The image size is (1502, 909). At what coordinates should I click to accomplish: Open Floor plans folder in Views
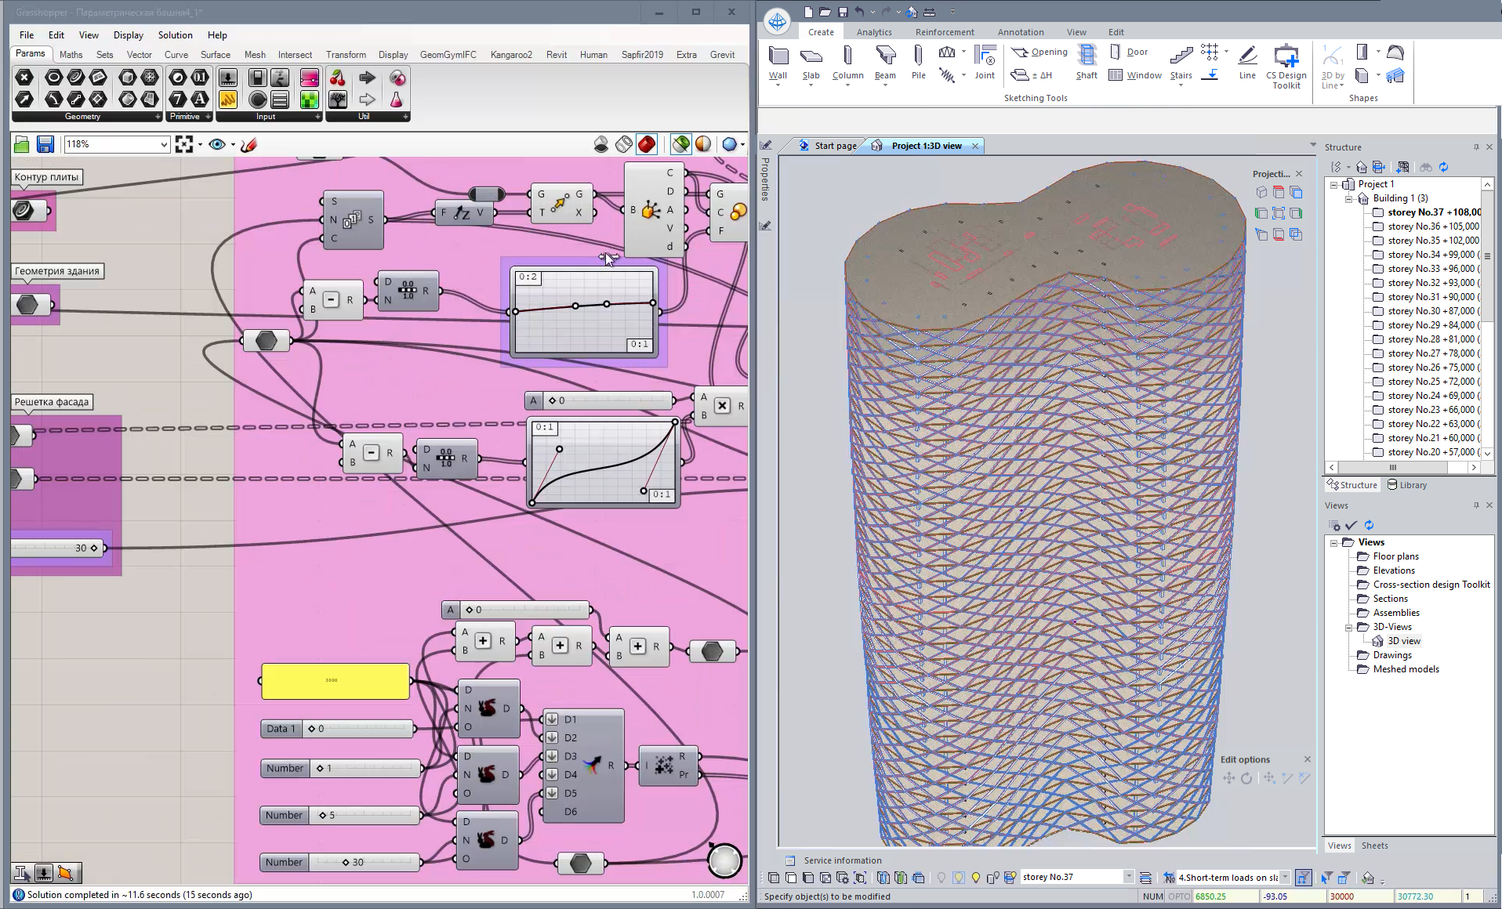(1395, 556)
